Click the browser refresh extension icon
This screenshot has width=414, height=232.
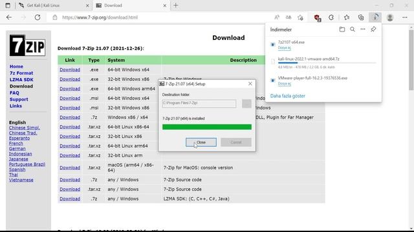331,17
